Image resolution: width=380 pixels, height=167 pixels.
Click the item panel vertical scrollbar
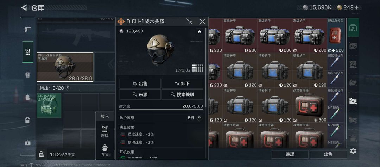click(x=206, y=68)
